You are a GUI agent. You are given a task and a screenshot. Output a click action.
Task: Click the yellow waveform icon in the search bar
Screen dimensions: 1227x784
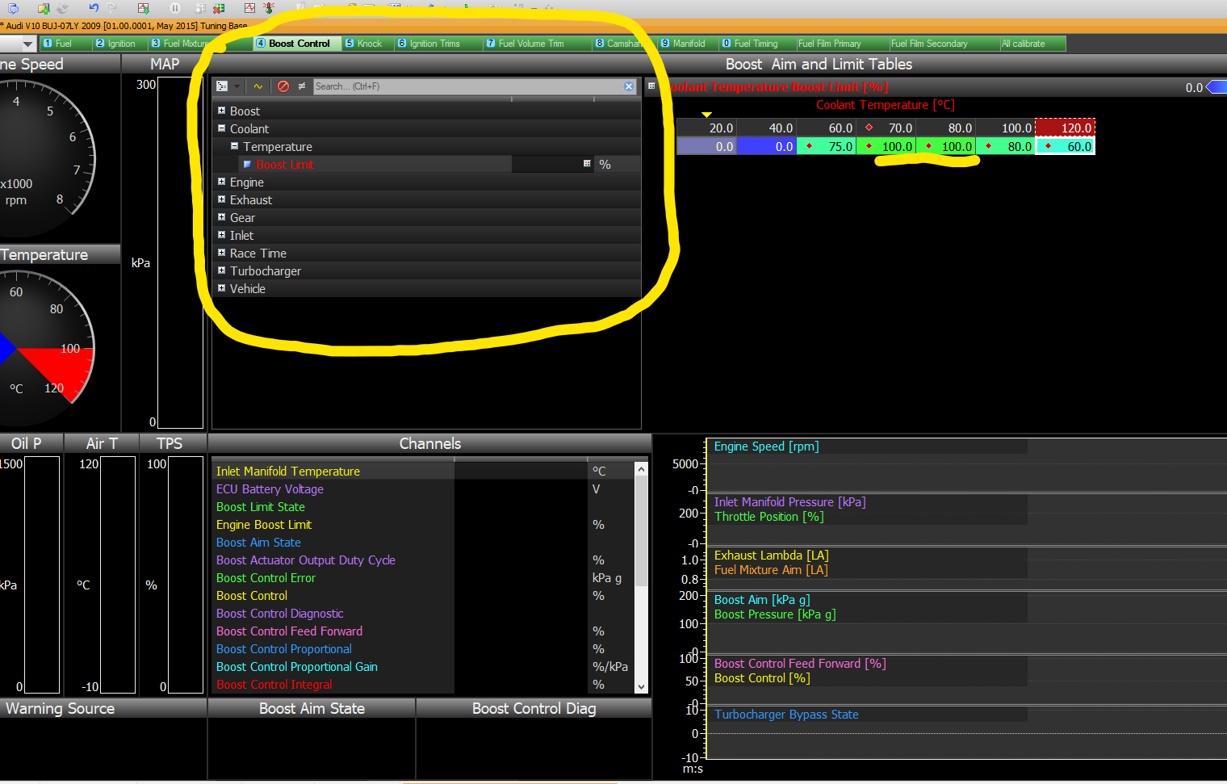[258, 86]
